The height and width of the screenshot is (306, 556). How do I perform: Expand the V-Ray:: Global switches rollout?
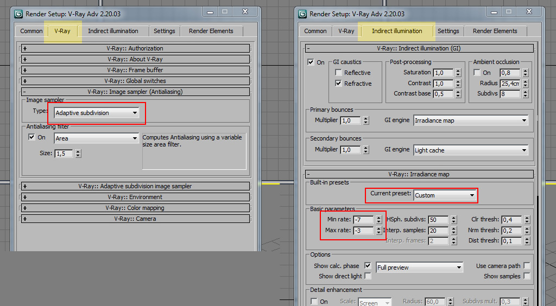coord(135,81)
